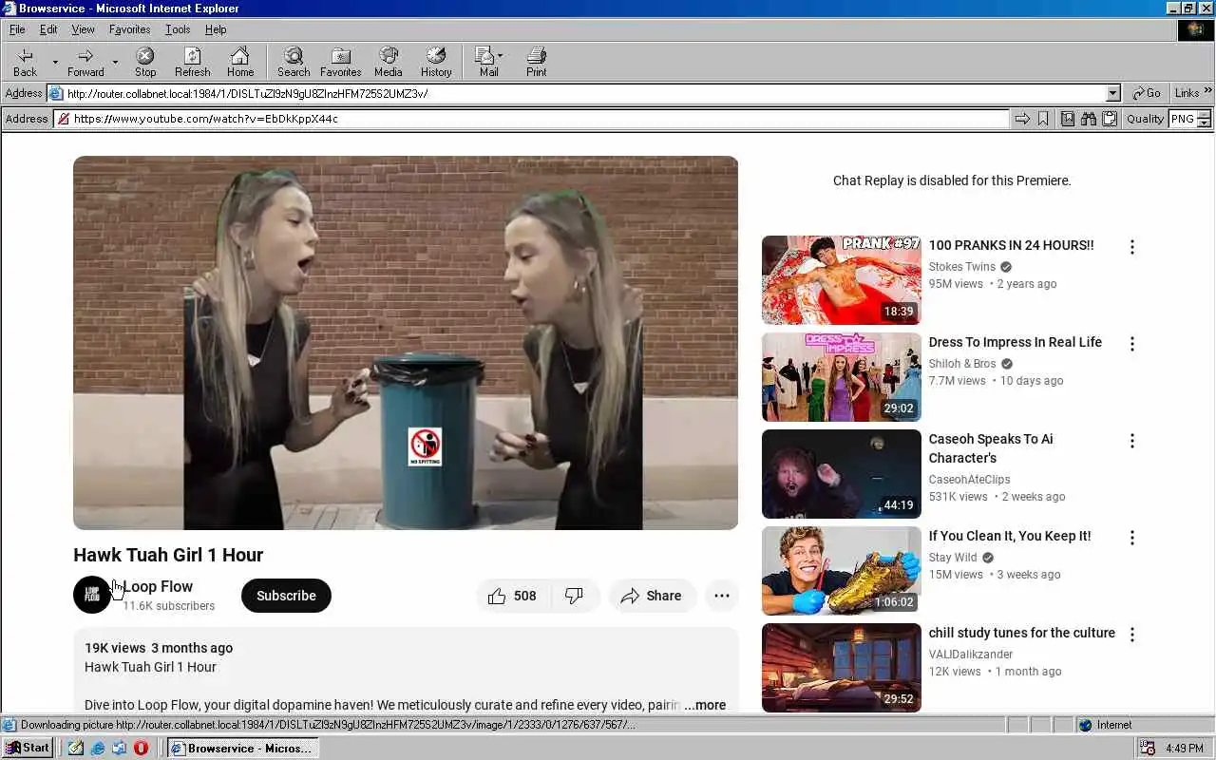Click the Caseoh Speaks To Ai title
This screenshot has height=760, width=1216.
pyautogui.click(x=991, y=448)
